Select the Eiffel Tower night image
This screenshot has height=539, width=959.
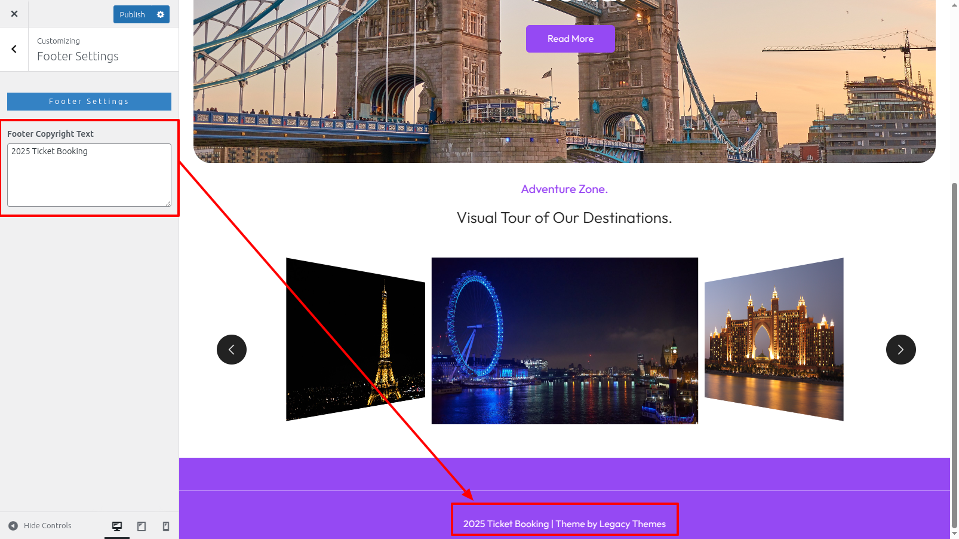(355, 339)
